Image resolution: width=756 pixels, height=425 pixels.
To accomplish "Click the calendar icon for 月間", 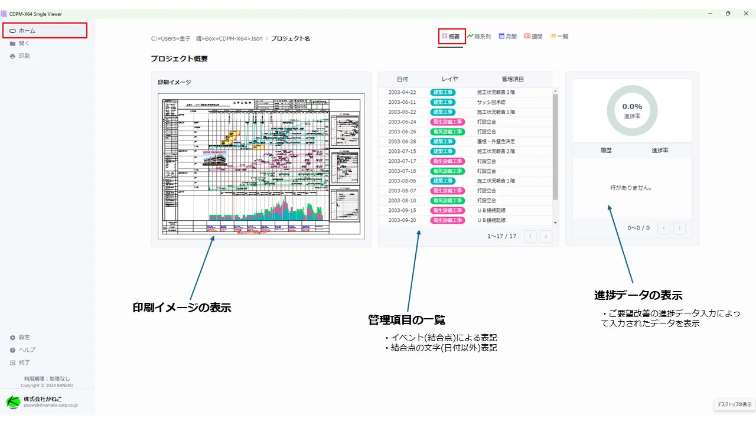I will [x=501, y=36].
